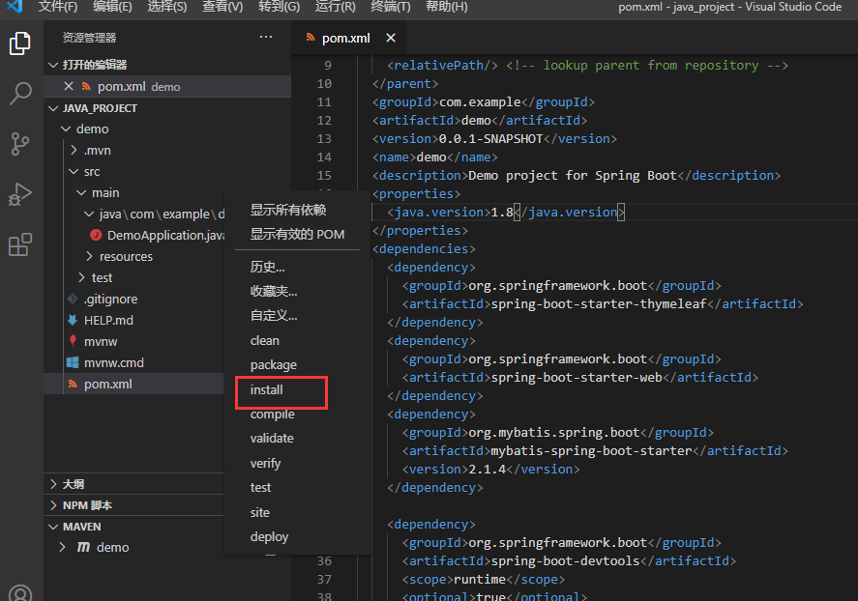The height and width of the screenshot is (601, 858).
Task: Collapse the main folder
Action: (x=81, y=193)
